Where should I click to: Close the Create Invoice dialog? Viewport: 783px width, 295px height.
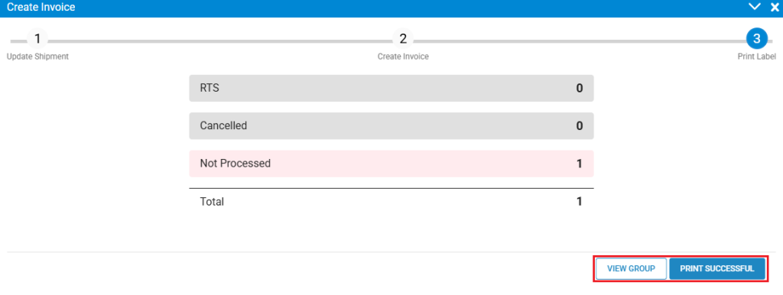(x=775, y=7)
